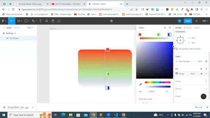Switch to the YouTube browser tab
Image resolution: width=210 pixels, height=118 pixels.
tap(68, 4)
